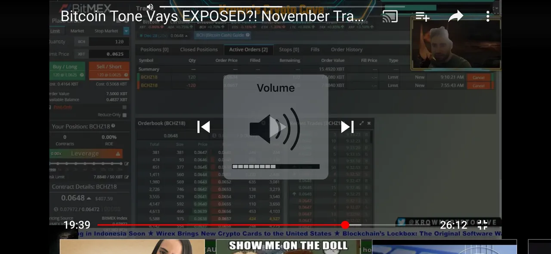Click the BCHZ18 row with Qty -120
The height and width of the screenshot is (254, 551).
click(316, 86)
